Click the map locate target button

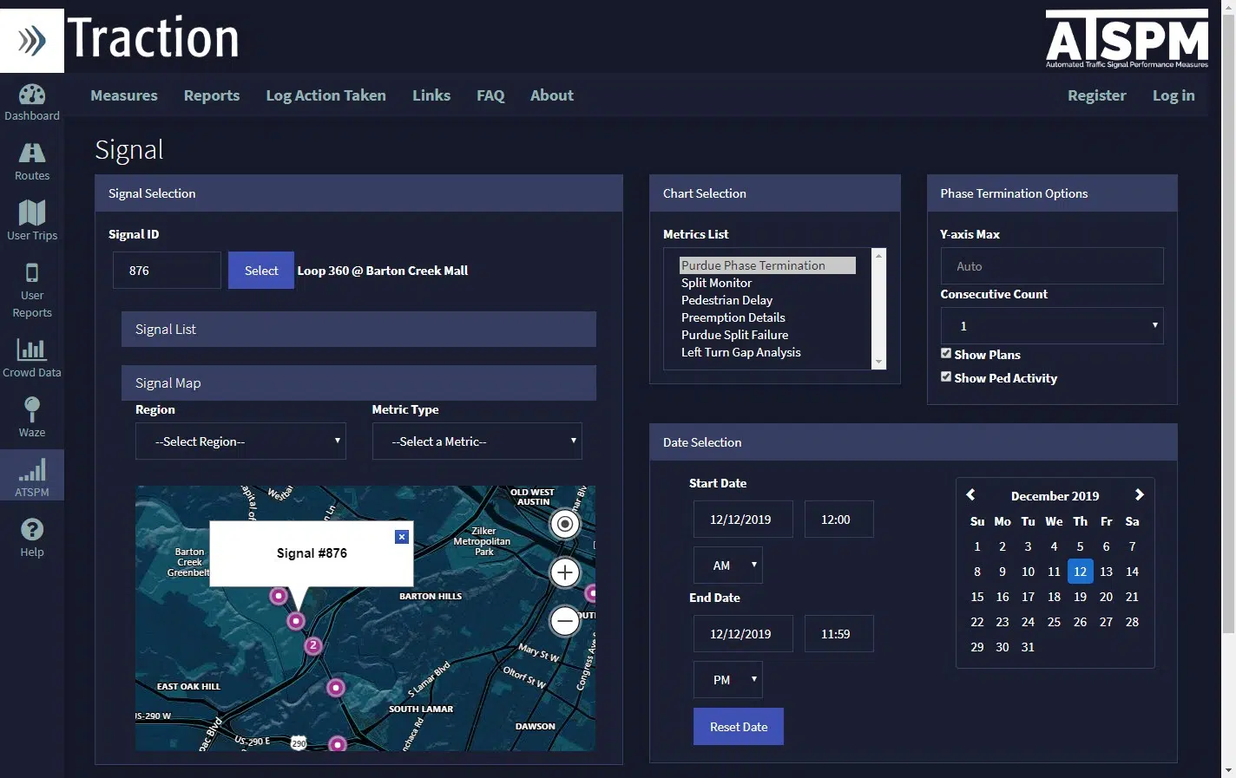565,524
